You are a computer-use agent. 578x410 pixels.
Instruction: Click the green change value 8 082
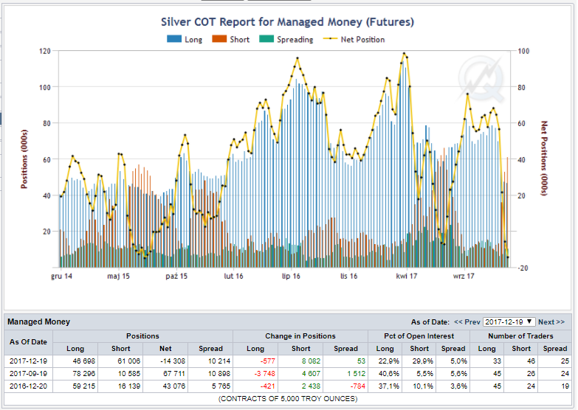pos(311,361)
